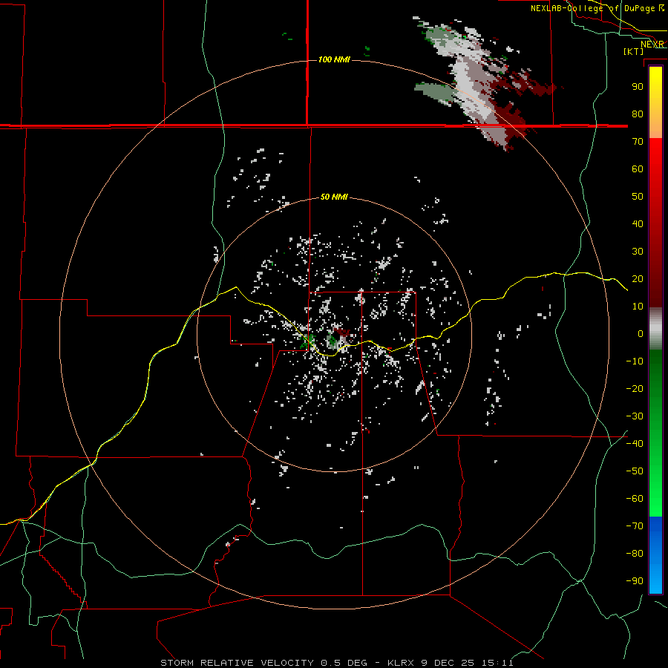Click the 0 value on color scale
The image size is (668, 668).
click(x=641, y=334)
